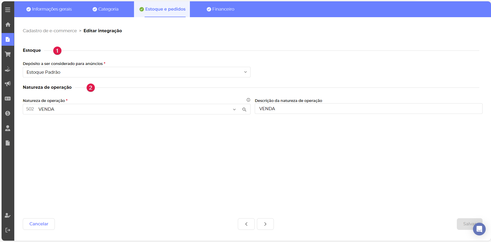This screenshot has width=491, height=242.
Task: Click the Cancelar button
Action: coord(39,224)
